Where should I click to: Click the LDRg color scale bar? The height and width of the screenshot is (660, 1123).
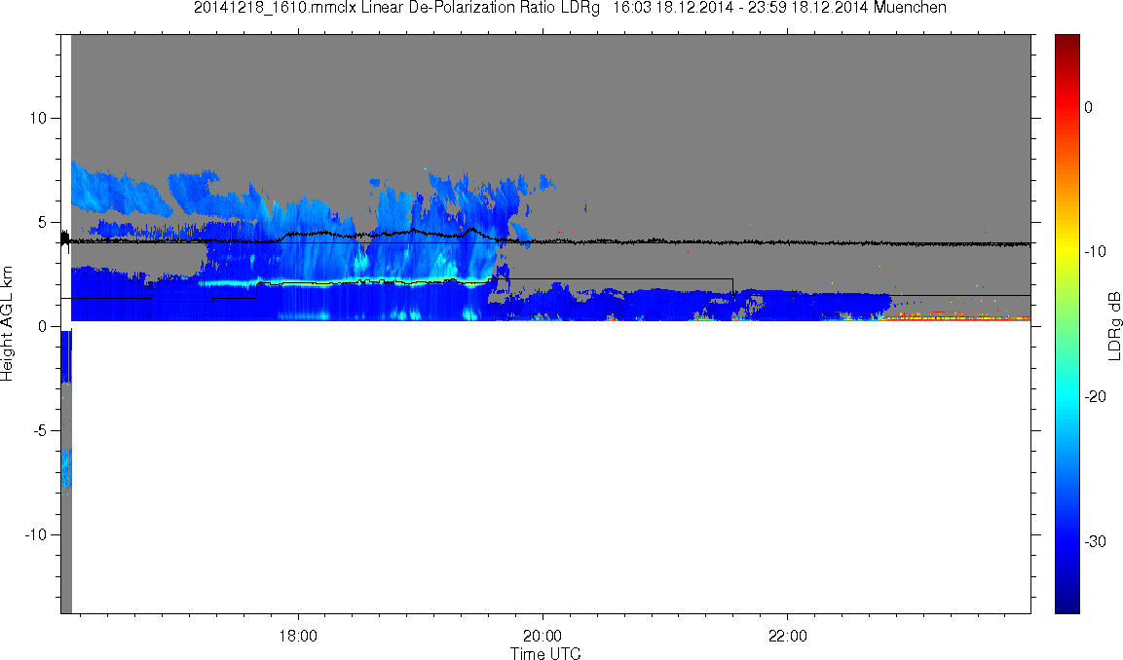coord(1067,323)
